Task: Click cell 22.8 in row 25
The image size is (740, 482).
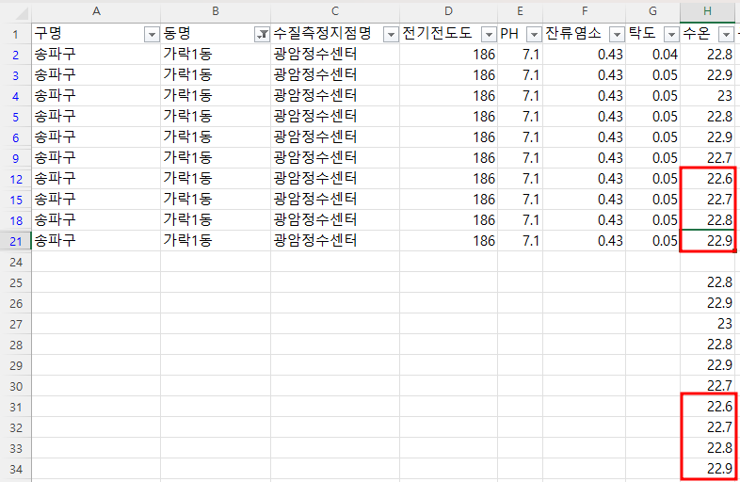Action: coord(719,282)
